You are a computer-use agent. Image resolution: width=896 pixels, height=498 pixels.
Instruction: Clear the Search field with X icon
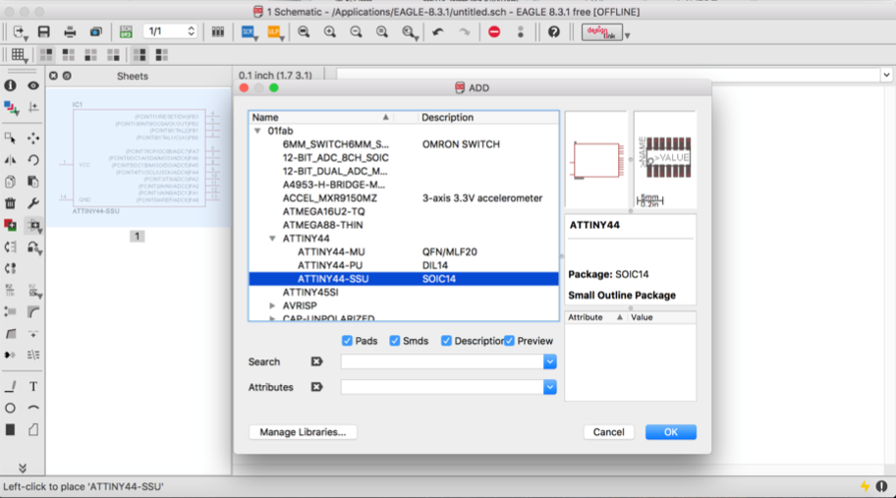pos(316,361)
